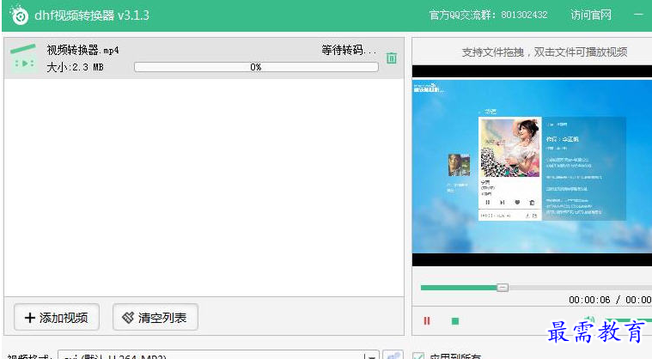Click the 添加视频 button
This screenshot has width=652, height=359.
pyautogui.click(x=57, y=318)
